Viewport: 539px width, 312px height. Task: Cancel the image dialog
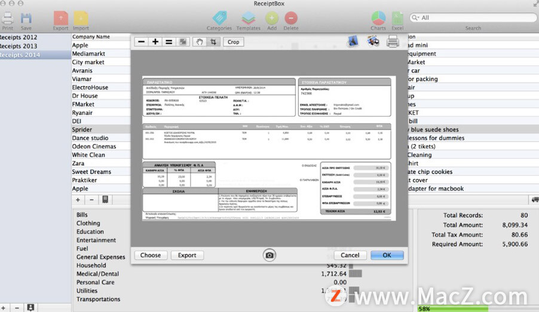click(350, 255)
